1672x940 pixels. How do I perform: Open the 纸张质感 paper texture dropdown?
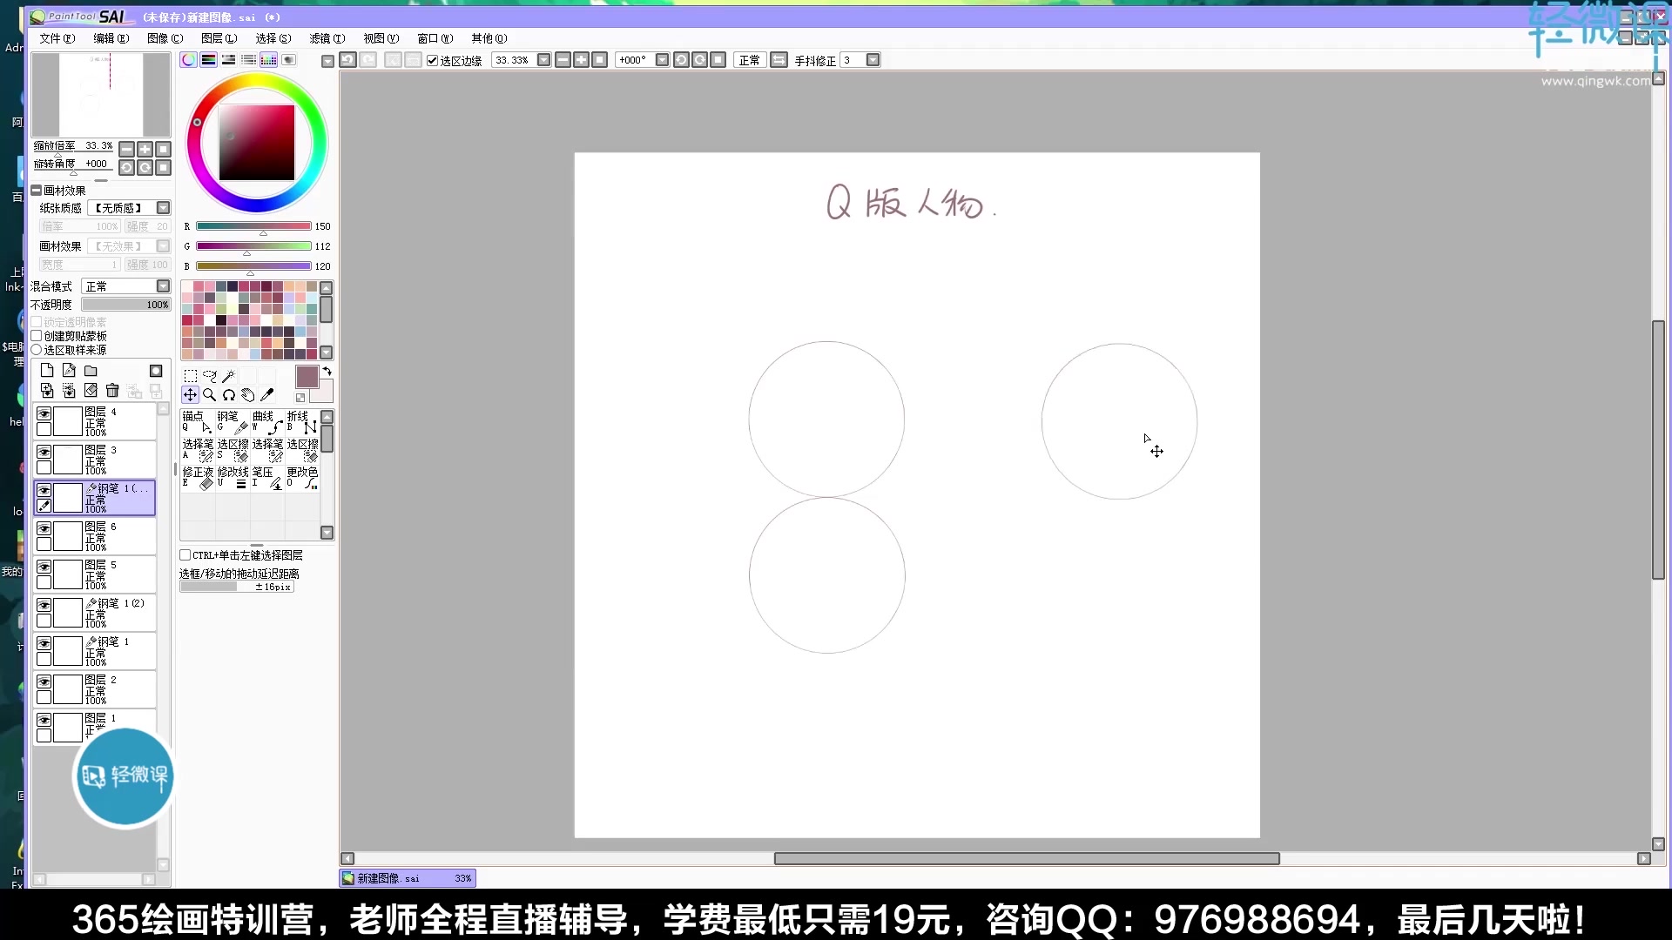click(163, 208)
